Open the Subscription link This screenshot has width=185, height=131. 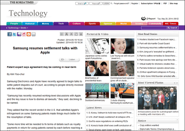[x=151, y=3]
